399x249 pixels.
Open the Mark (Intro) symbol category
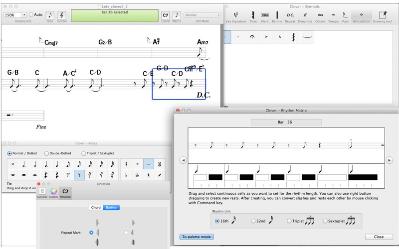click(265, 17)
